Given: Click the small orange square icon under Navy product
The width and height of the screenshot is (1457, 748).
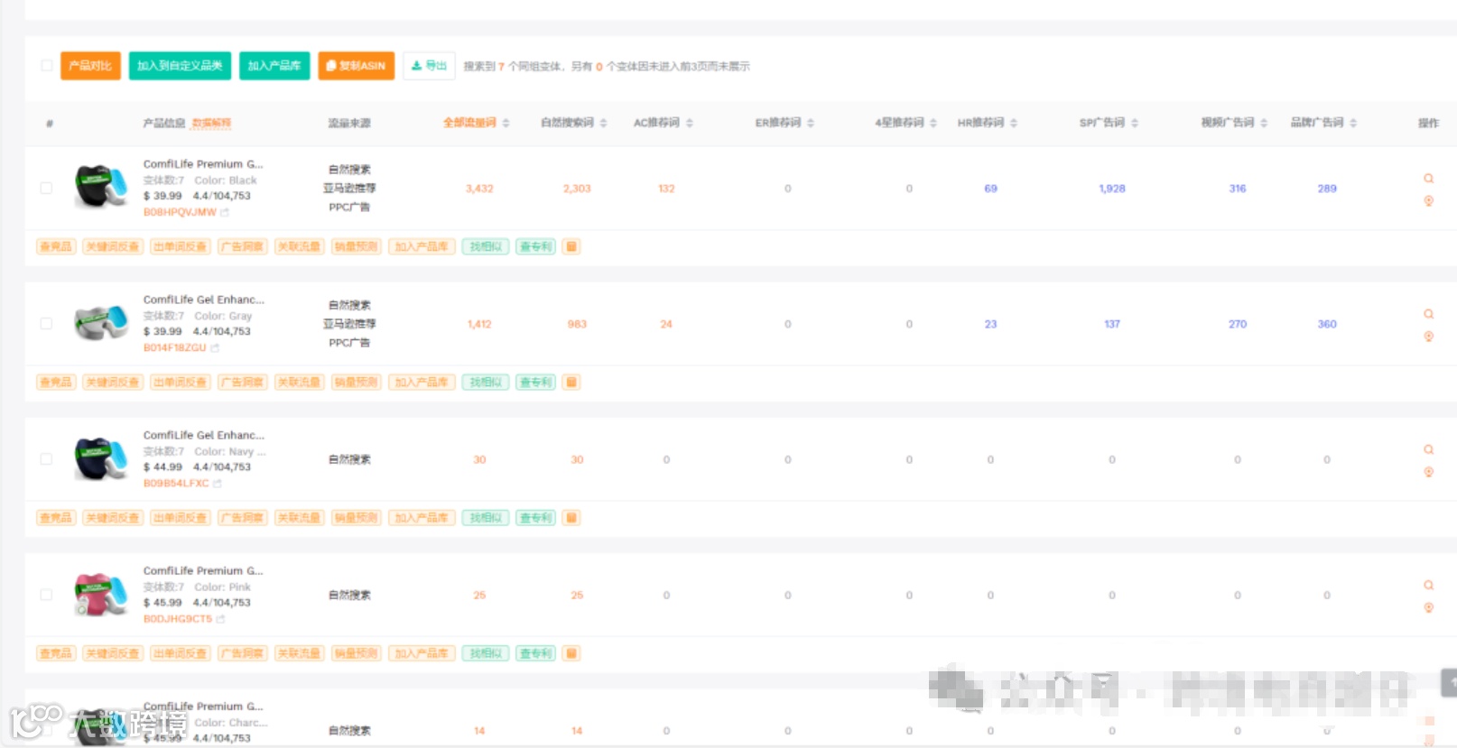Looking at the screenshot, I should click(571, 517).
